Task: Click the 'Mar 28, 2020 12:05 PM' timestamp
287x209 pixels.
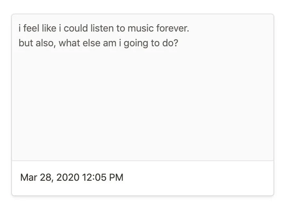Action: point(72,177)
